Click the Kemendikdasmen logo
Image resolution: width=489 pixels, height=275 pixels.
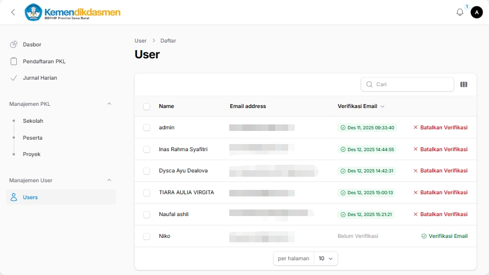73,12
